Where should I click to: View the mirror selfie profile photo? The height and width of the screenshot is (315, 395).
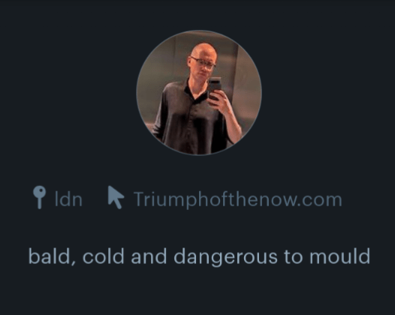point(199,92)
